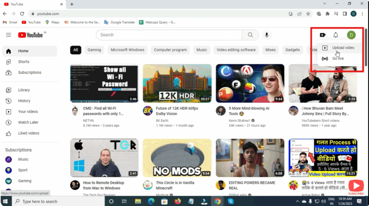
Task: Select the Music filter chip
Action: pos(201,50)
